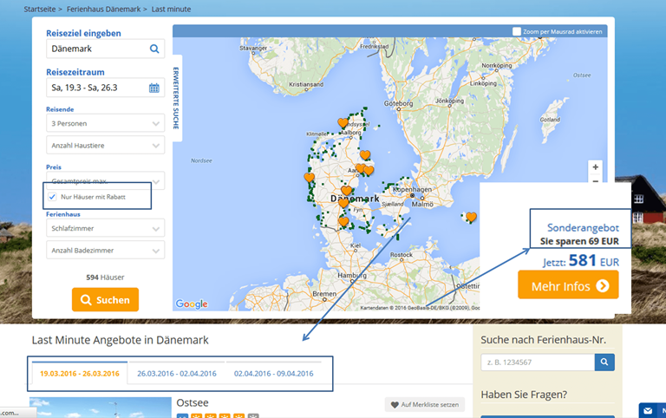Open the 'Anzahl Haustiere' dropdown
The height and width of the screenshot is (418, 666).
pos(104,146)
